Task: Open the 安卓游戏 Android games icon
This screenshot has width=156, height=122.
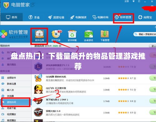Action: (88, 36)
